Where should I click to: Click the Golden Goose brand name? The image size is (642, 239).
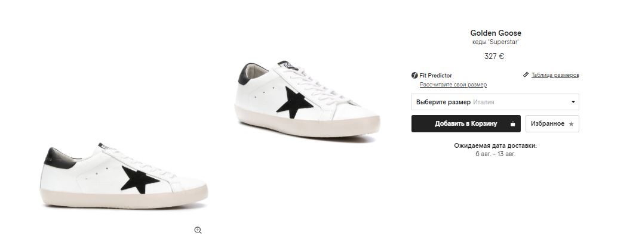click(x=495, y=33)
